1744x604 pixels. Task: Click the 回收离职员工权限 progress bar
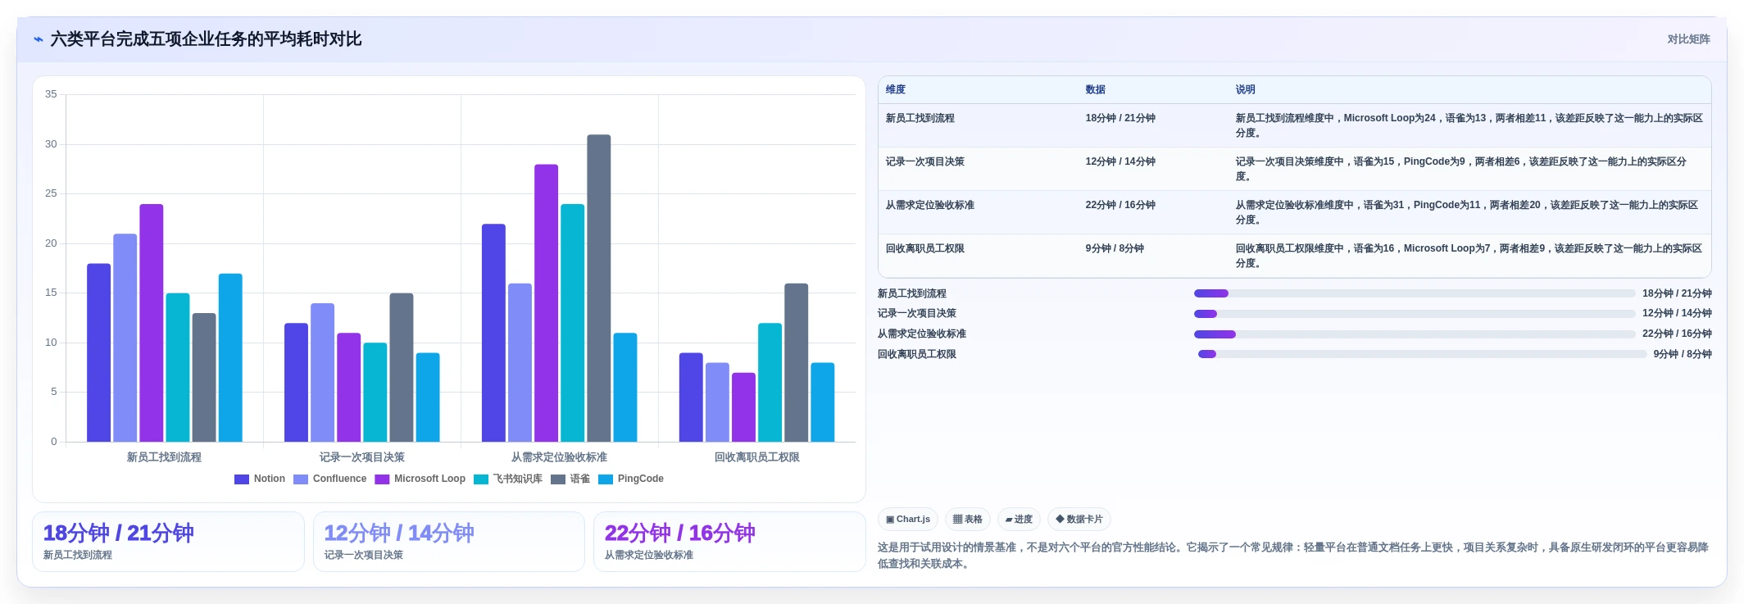1422,354
